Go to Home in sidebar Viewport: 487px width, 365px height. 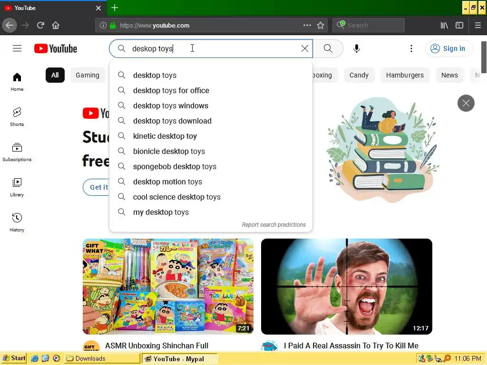pyautogui.click(x=17, y=82)
